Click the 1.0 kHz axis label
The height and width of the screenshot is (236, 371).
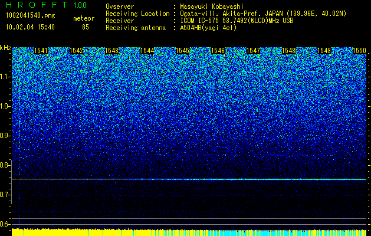pyautogui.click(x=5, y=106)
